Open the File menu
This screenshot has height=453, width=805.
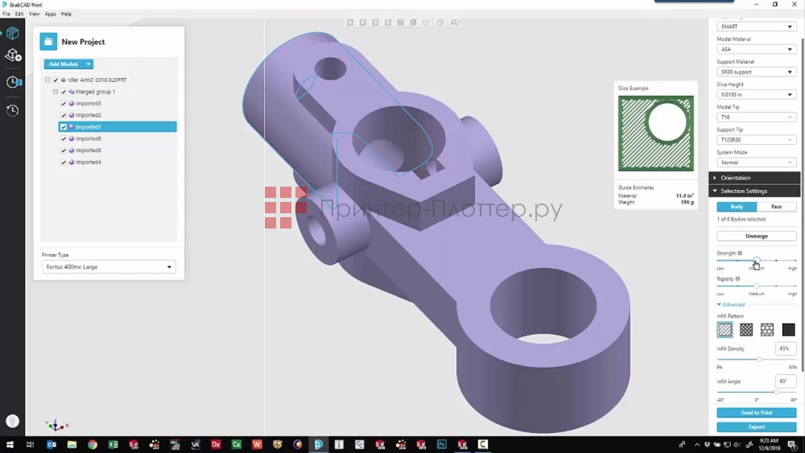(x=6, y=14)
